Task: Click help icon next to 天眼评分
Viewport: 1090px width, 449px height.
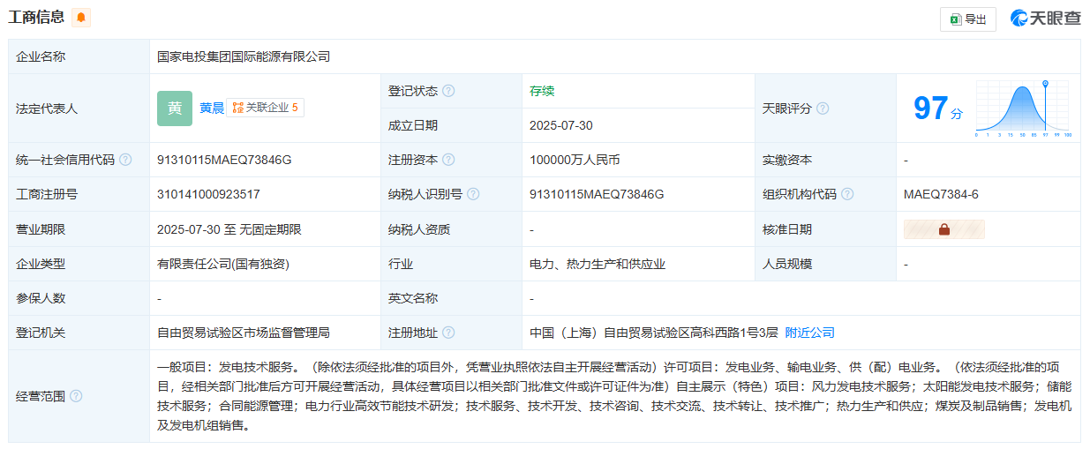Action: pos(823,109)
